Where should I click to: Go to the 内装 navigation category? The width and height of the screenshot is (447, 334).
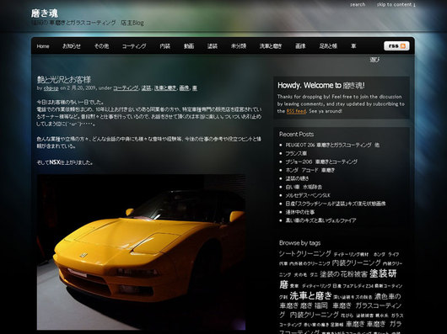pos(165,46)
